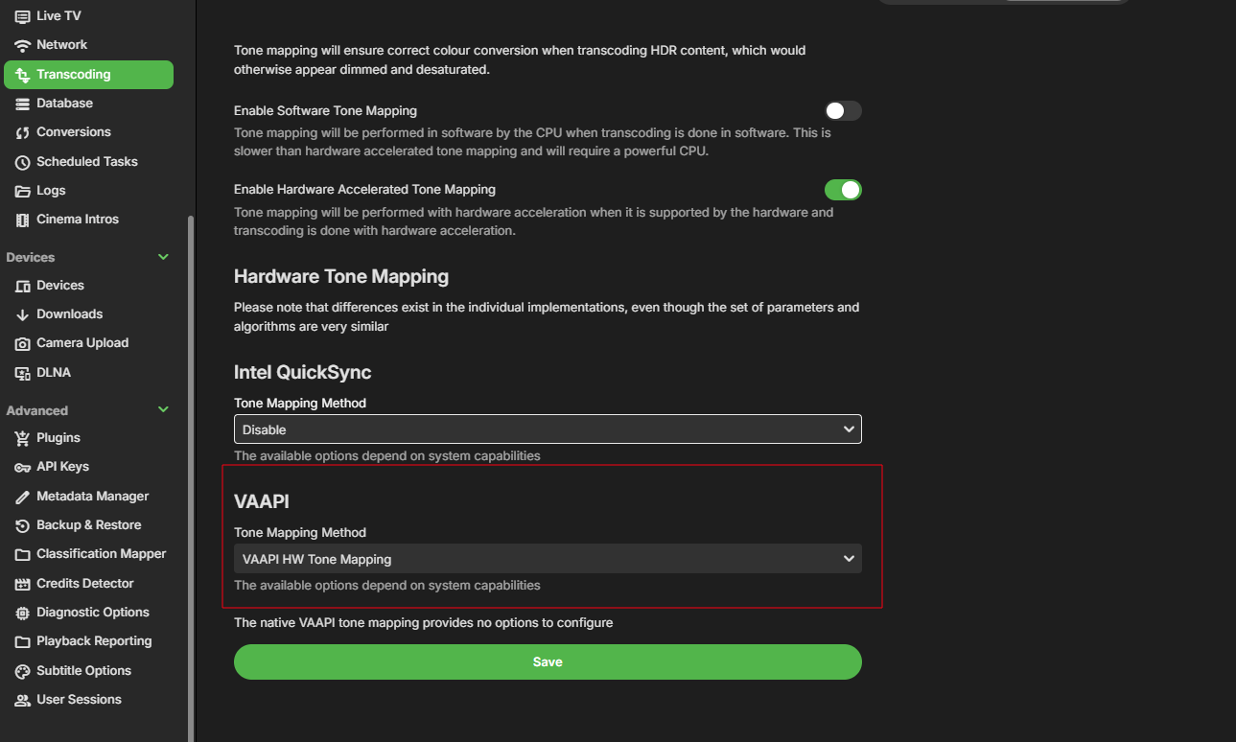Collapse the Advanced sidebar section
The image size is (1236, 742).
(x=163, y=410)
